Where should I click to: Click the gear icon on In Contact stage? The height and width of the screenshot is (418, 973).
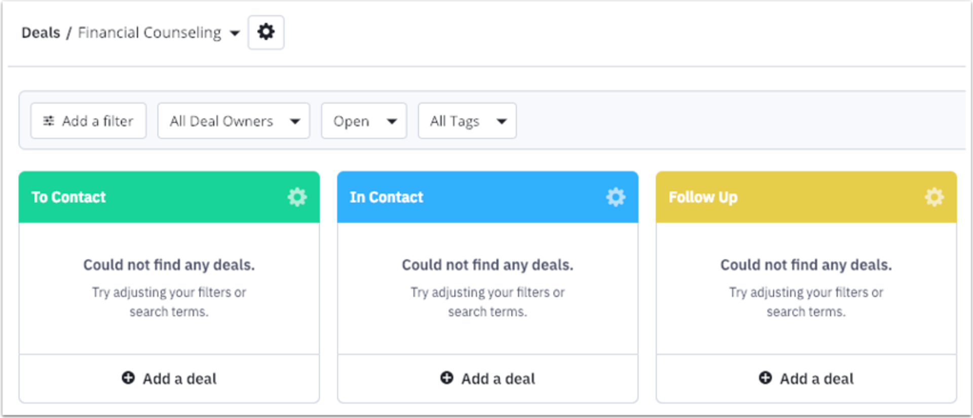(616, 197)
